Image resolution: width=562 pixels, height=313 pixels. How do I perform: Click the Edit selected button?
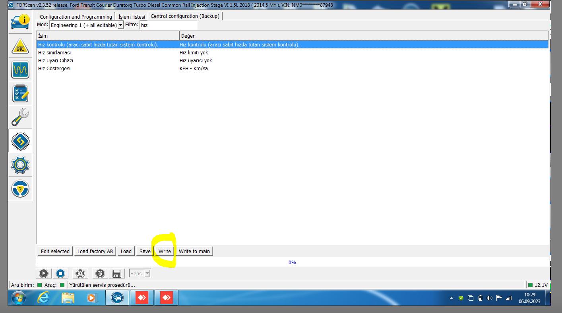pos(55,251)
